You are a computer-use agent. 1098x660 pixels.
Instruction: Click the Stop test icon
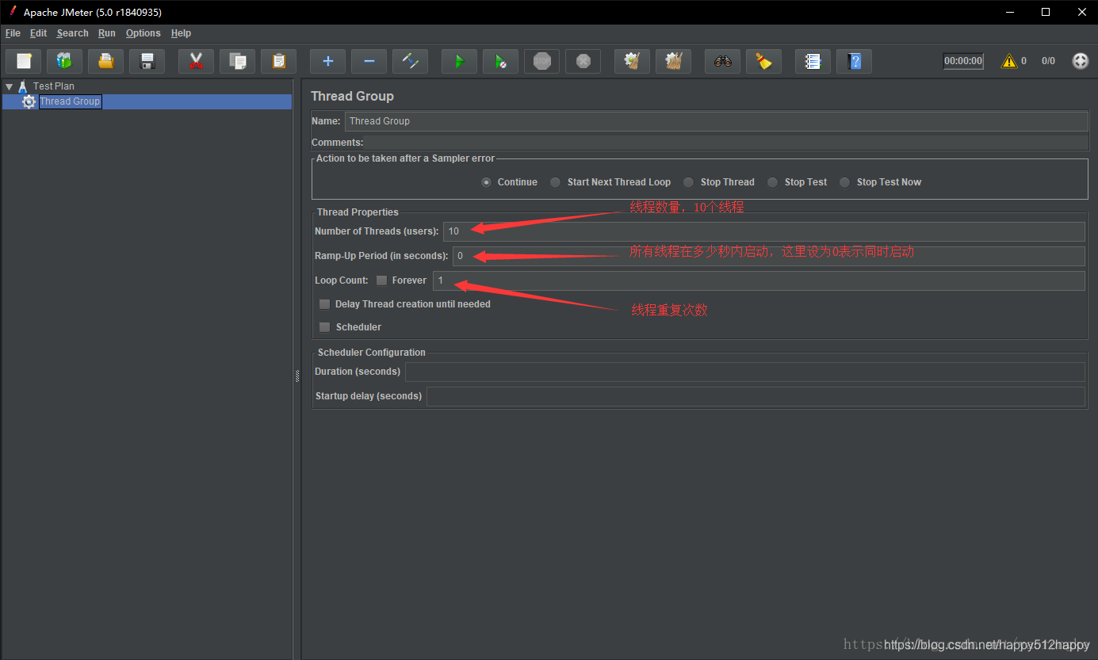(x=541, y=61)
